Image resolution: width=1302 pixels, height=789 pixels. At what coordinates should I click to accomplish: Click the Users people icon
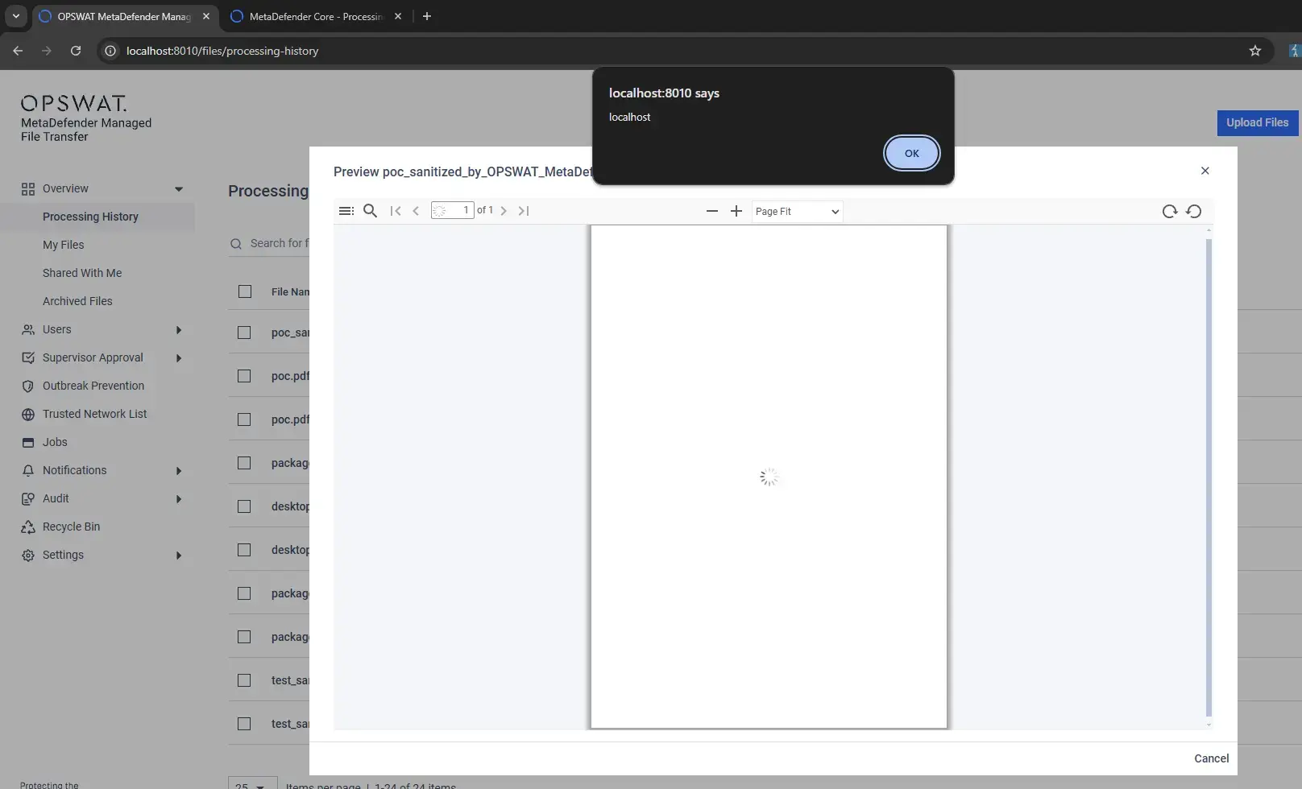28,329
